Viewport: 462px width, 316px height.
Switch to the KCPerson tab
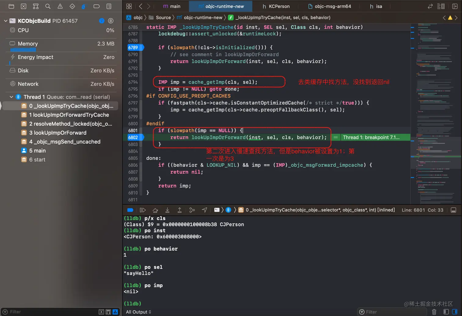coord(276,6)
